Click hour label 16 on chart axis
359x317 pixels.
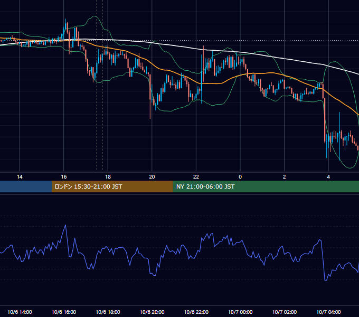coord(64,177)
